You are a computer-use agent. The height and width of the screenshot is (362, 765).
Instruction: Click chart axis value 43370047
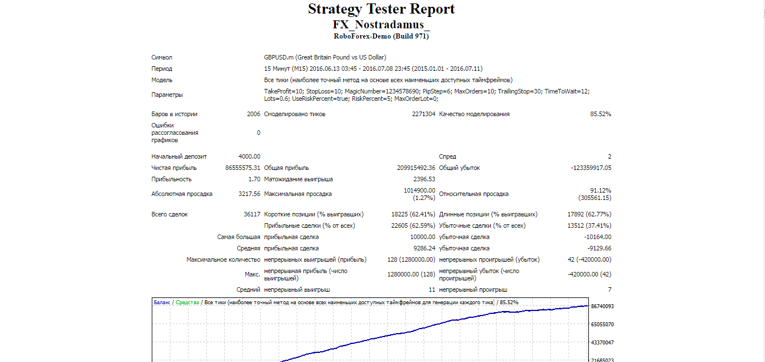(x=604, y=343)
